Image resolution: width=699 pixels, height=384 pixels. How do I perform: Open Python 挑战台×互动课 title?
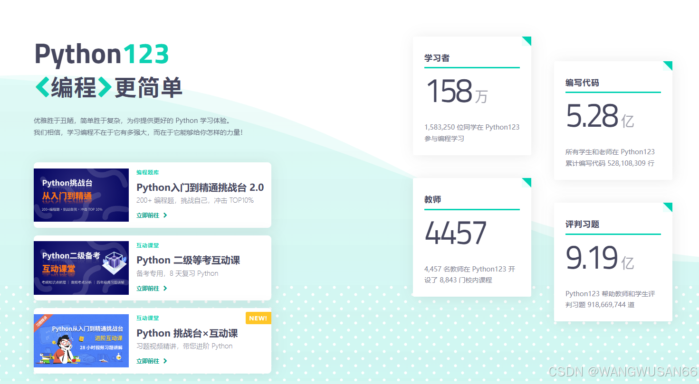pyautogui.click(x=187, y=333)
